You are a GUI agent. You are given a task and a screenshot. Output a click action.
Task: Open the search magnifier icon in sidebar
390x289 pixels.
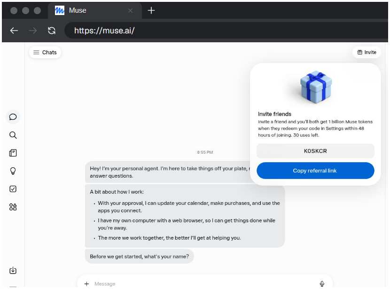pyautogui.click(x=13, y=135)
